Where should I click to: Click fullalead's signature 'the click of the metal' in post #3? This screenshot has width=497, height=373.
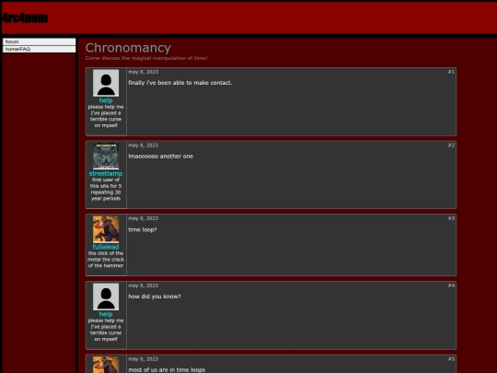[106, 260]
